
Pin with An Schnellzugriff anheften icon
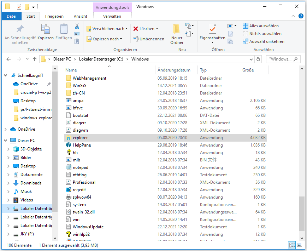tap(20, 29)
